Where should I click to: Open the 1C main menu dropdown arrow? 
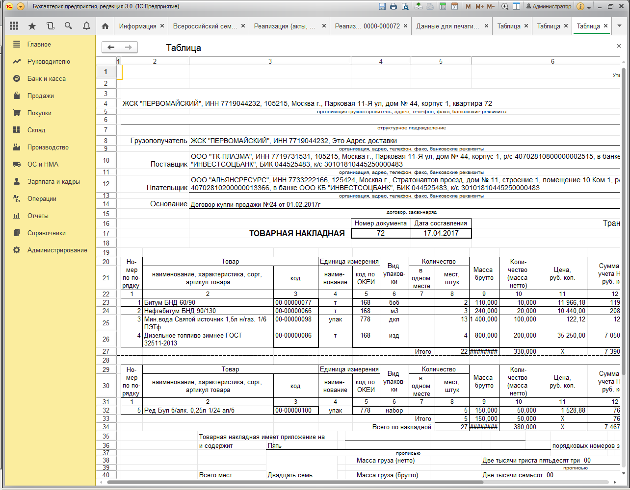(x=20, y=6)
